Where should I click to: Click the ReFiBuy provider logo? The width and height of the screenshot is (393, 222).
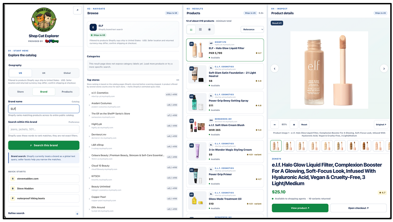[52, 41]
